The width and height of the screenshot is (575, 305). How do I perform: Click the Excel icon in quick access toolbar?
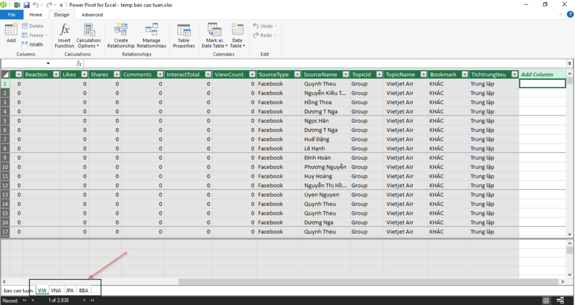point(17,4)
